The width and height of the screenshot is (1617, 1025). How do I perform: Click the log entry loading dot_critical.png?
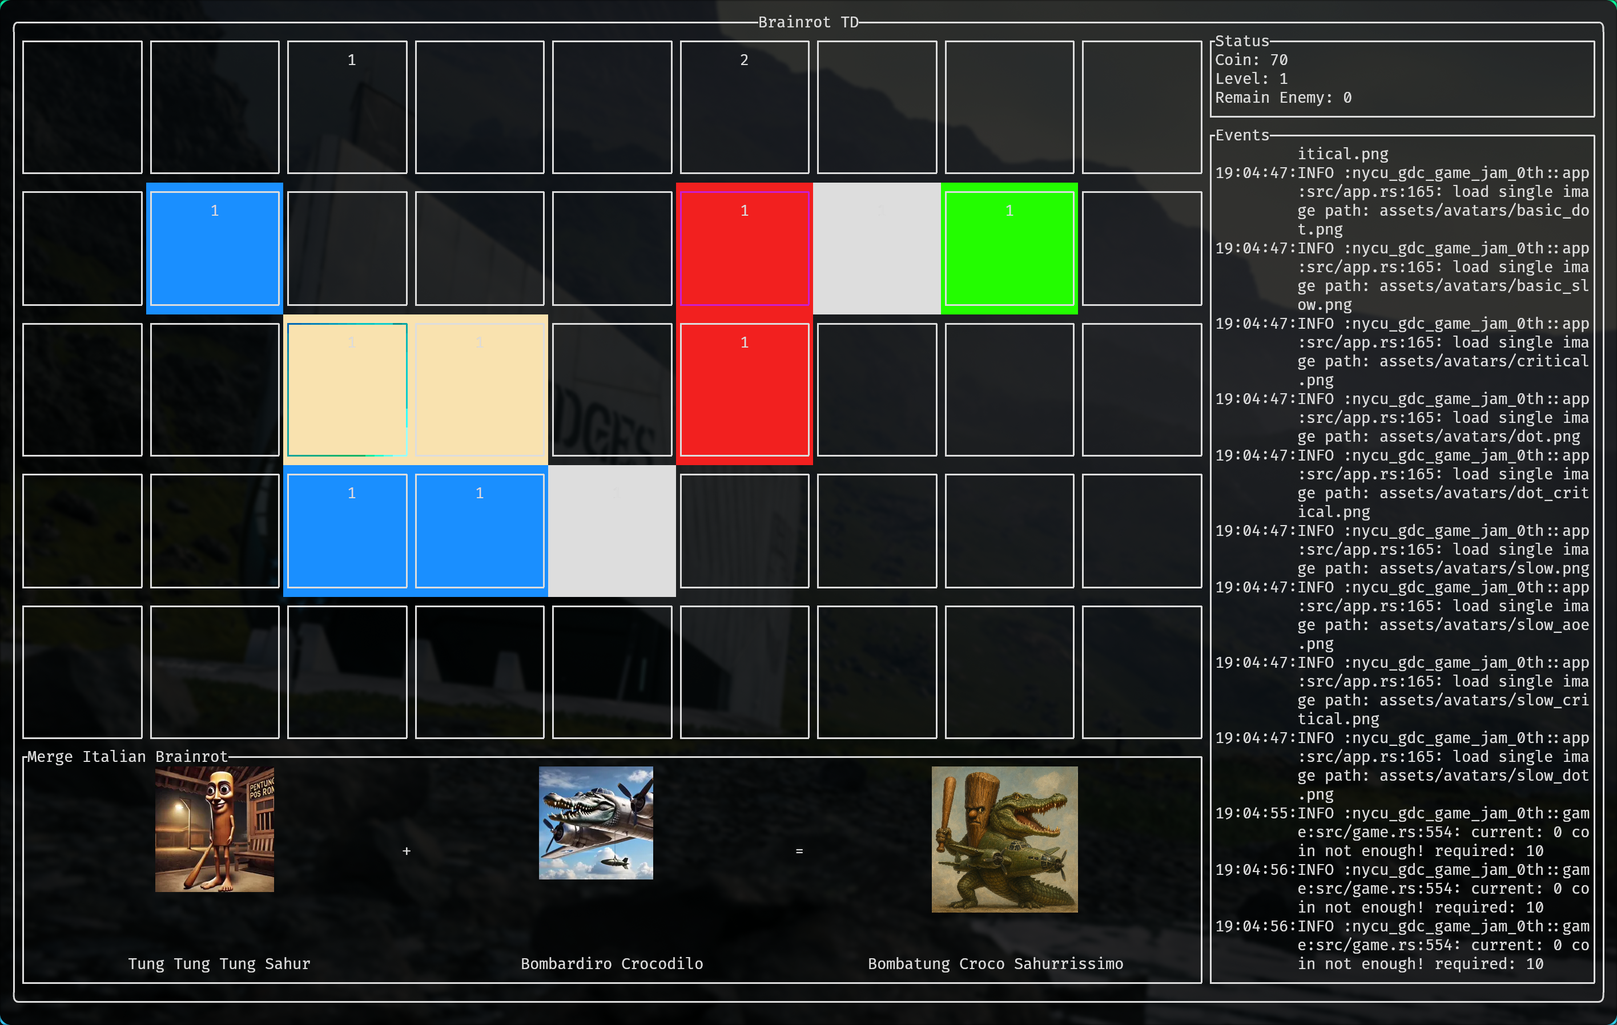click(1402, 483)
